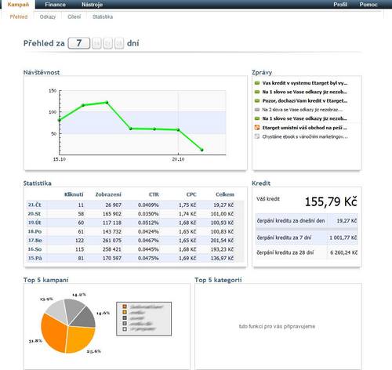Screen dimensions: 392x370
Task: Click the envelope icon beside 'Pozor, dochazi Vam kredit'
Action: [x=257, y=101]
